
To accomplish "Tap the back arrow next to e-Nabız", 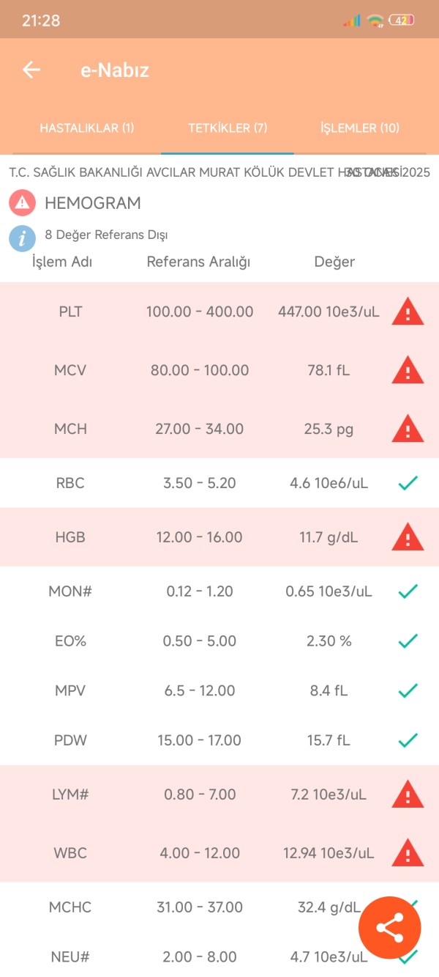I will (x=31, y=70).
